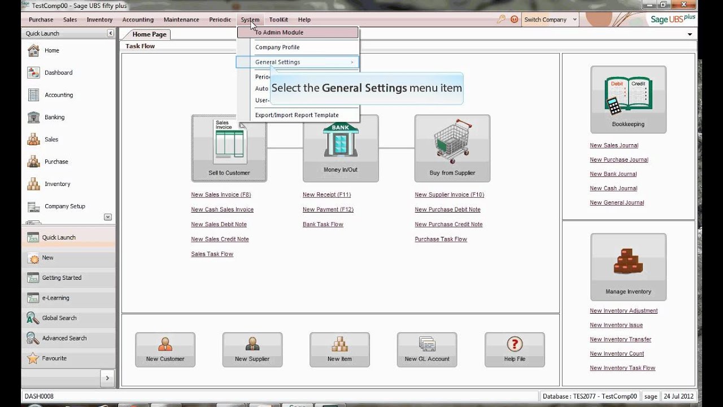Open the Help File icon button
The height and width of the screenshot is (407, 723).
point(515,349)
